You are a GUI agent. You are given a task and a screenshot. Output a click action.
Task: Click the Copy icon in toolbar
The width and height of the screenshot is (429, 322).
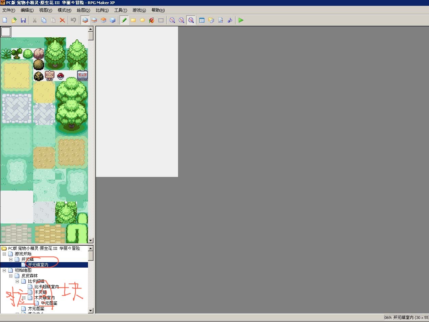point(44,20)
